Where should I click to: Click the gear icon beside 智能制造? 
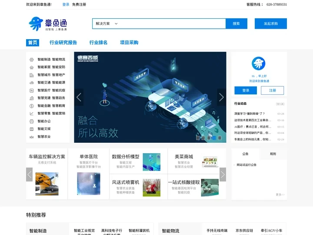click(x=32, y=60)
